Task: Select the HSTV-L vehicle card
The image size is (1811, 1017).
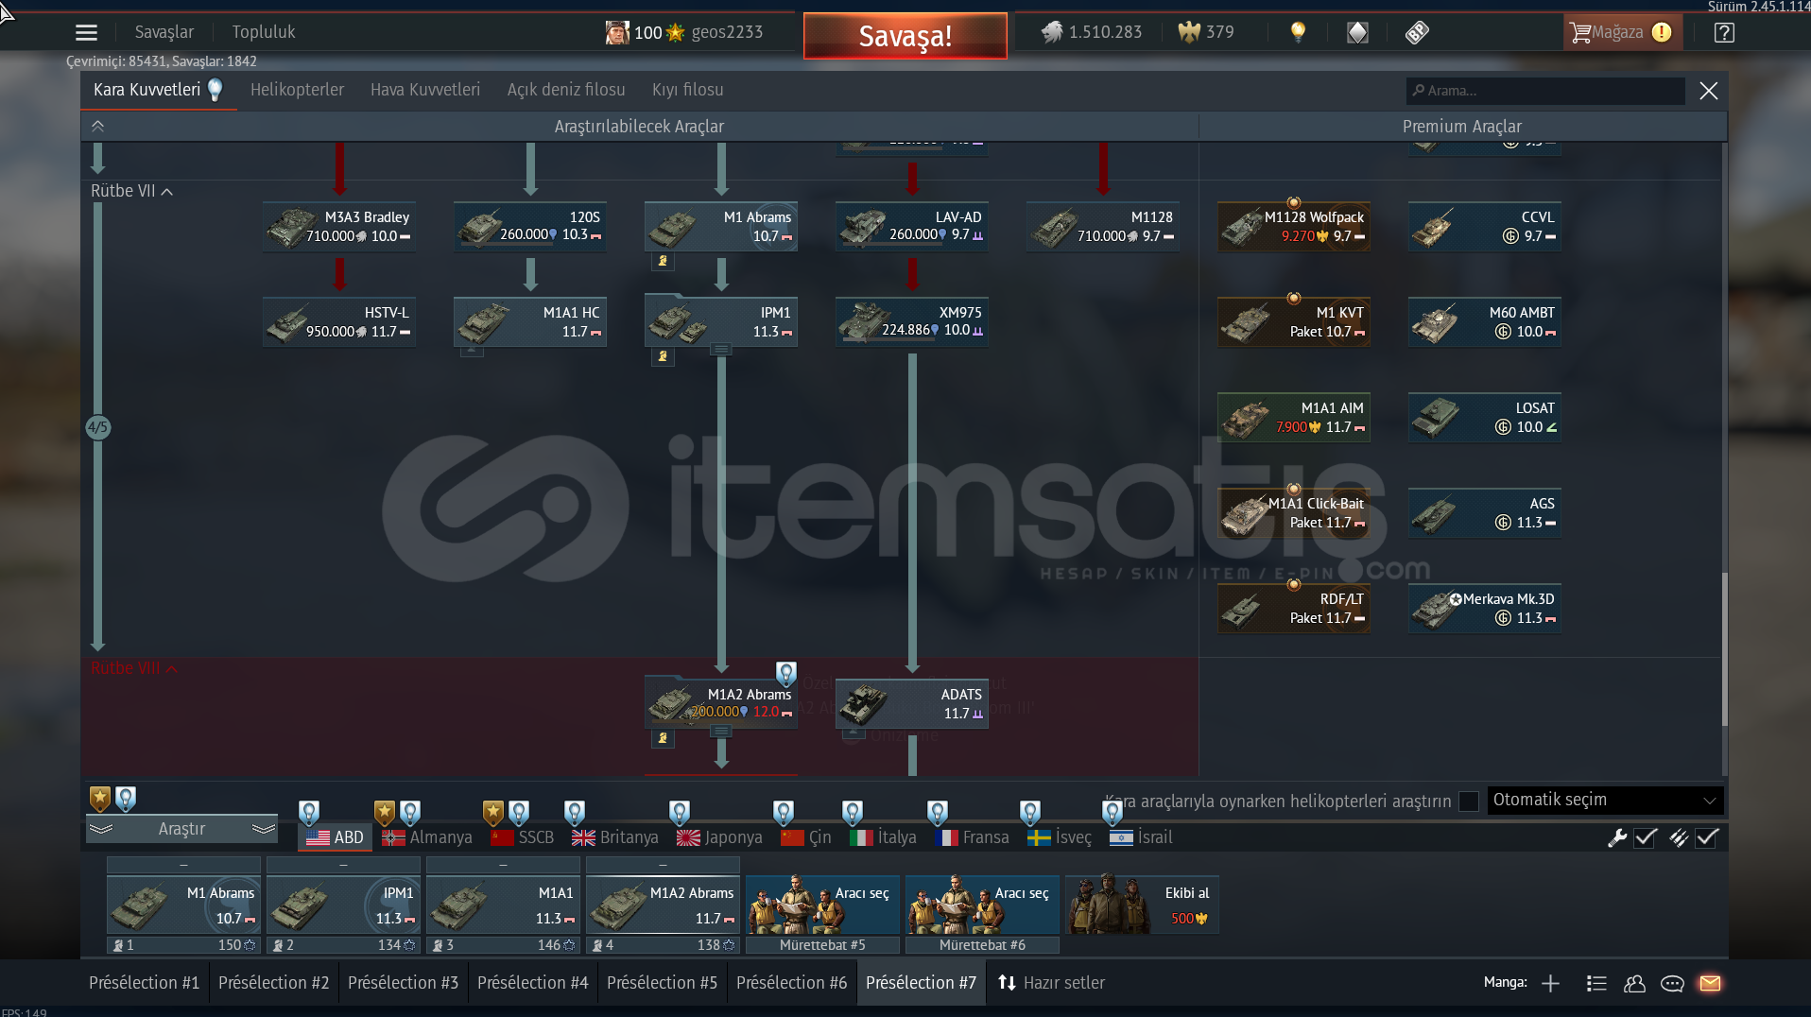Action: point(339,321)
